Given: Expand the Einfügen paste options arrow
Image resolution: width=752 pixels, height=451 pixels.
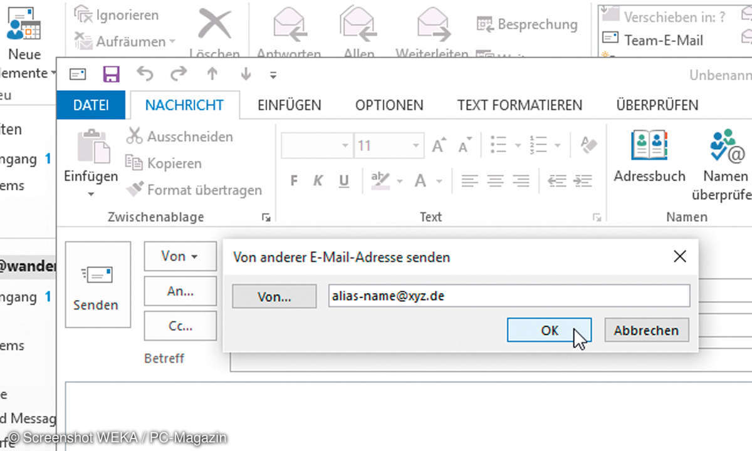Looking at the screenshot, I should [91, 194].
